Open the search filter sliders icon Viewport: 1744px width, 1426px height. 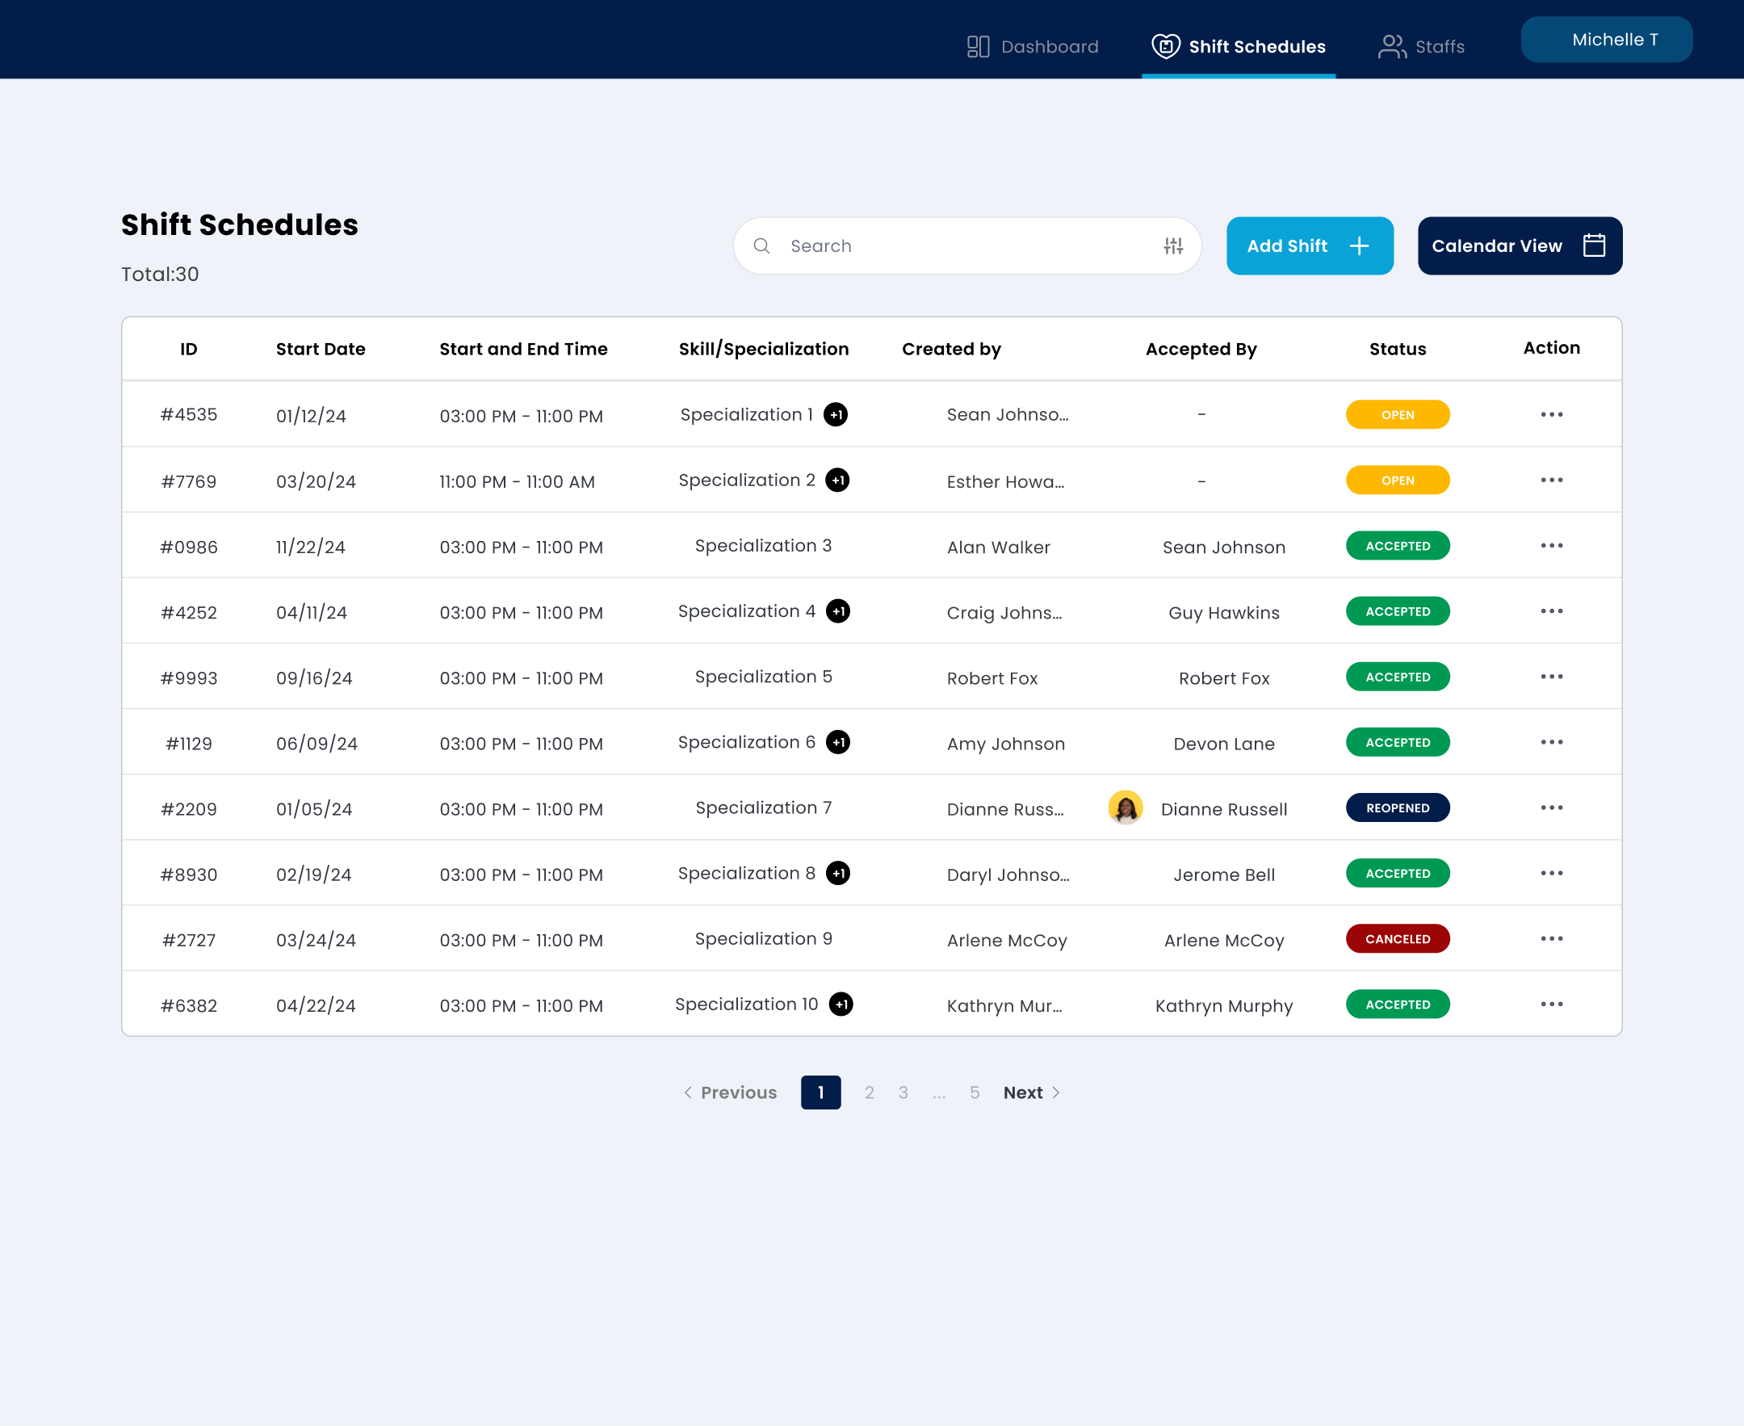[x=1173, y=245]
